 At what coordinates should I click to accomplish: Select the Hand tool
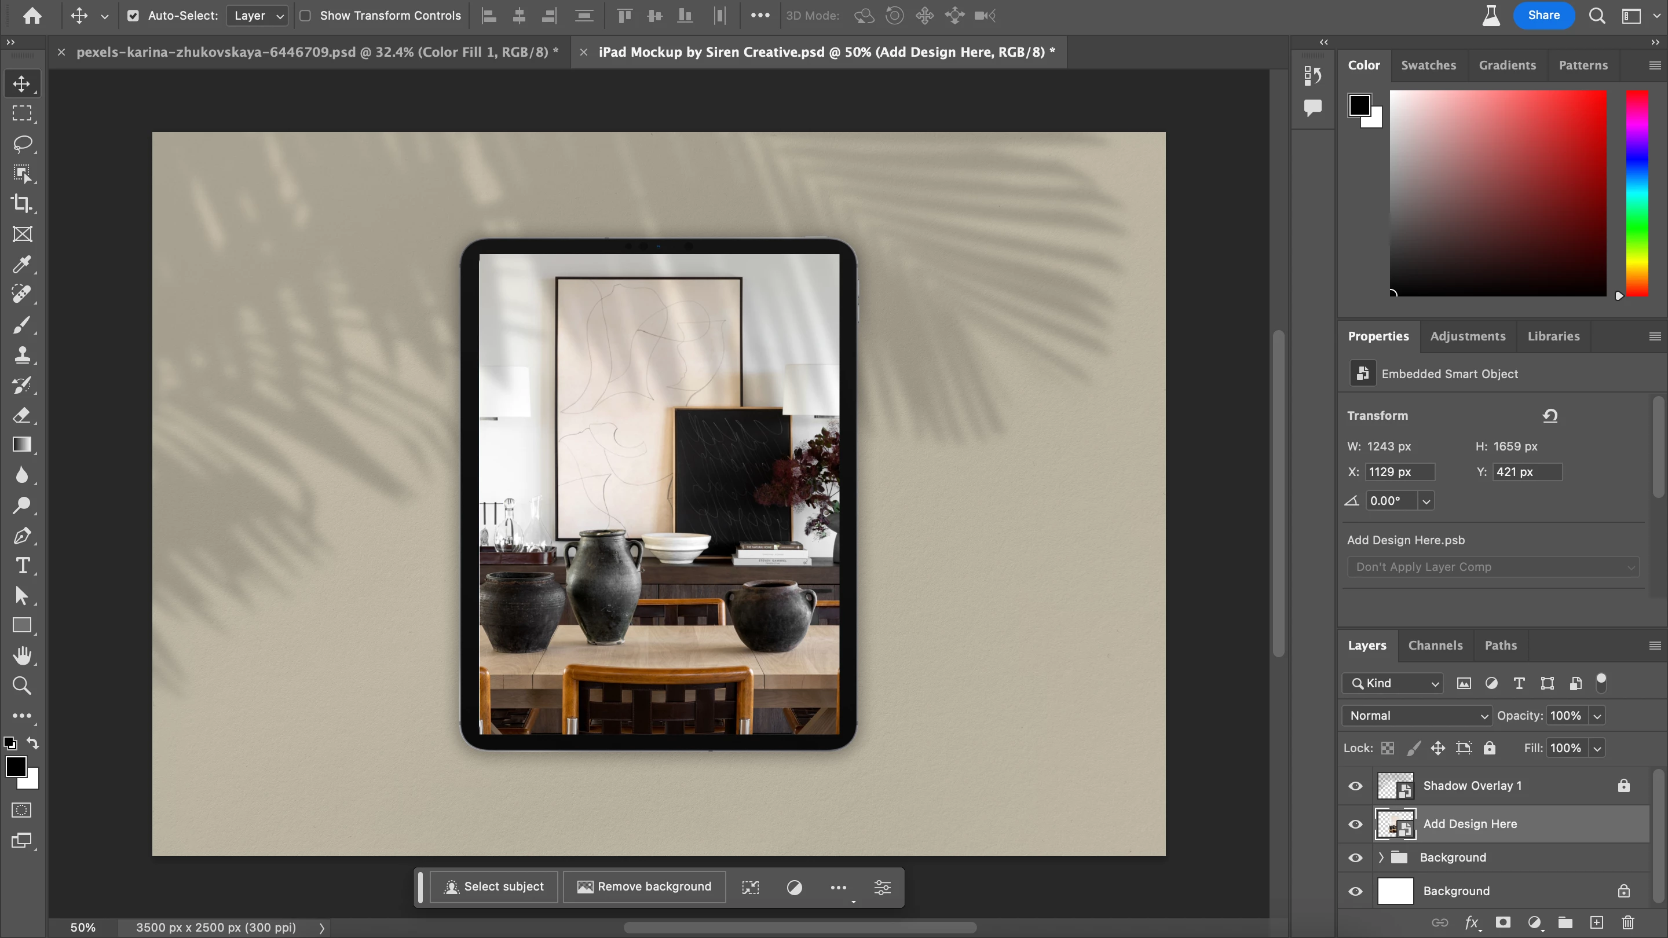[x=22, y=656]
